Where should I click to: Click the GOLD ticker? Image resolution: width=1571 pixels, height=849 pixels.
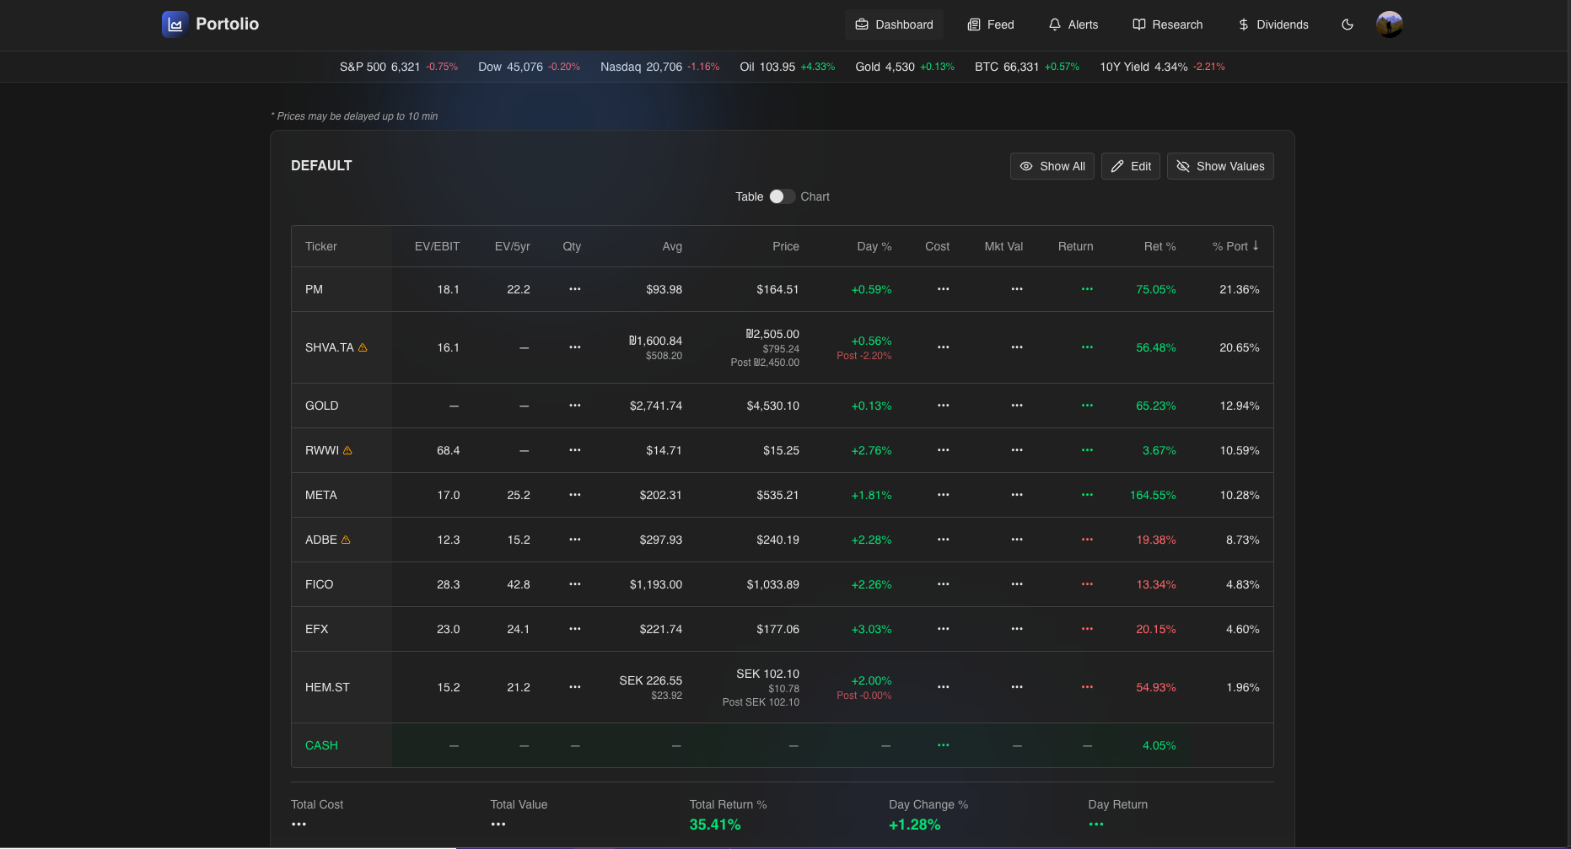322,406
